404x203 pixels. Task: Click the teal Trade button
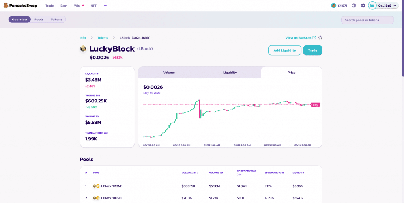tap(312, 50)
